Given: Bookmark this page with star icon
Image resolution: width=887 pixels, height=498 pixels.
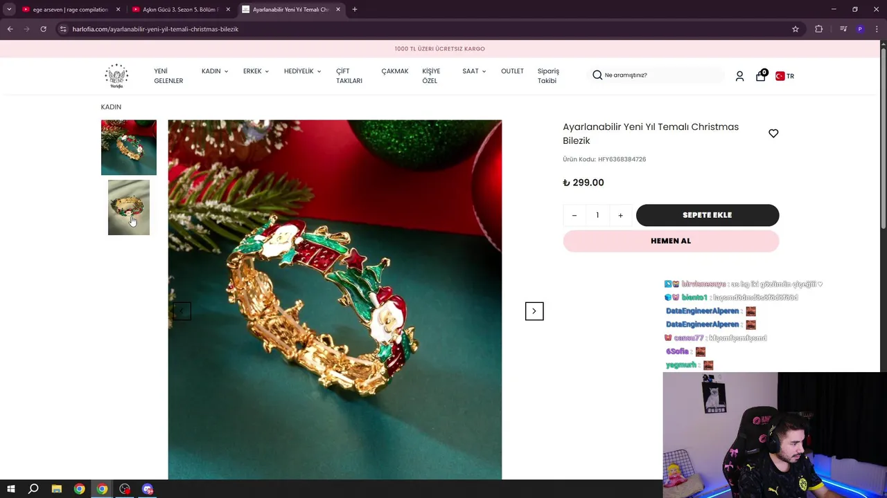Looking at the screenshot, I should point(796,29).
